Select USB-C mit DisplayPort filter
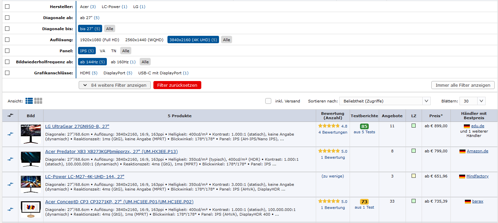The width and height of the screenshot is (498, 223). [x=163, y=73]
